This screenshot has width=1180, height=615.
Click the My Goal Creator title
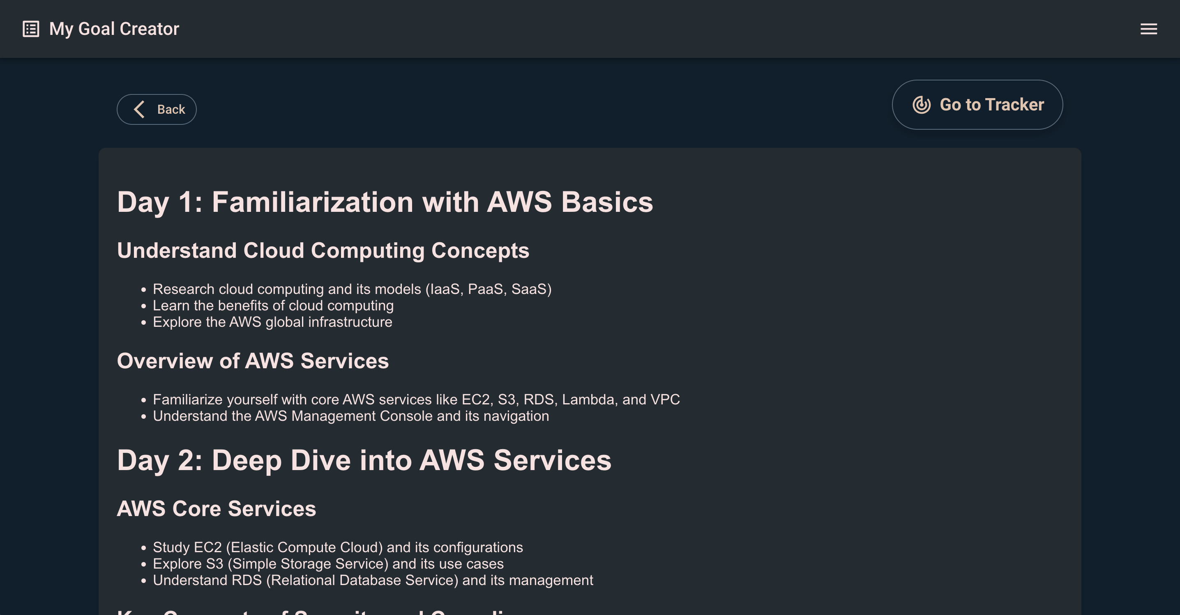pos(114,29)
